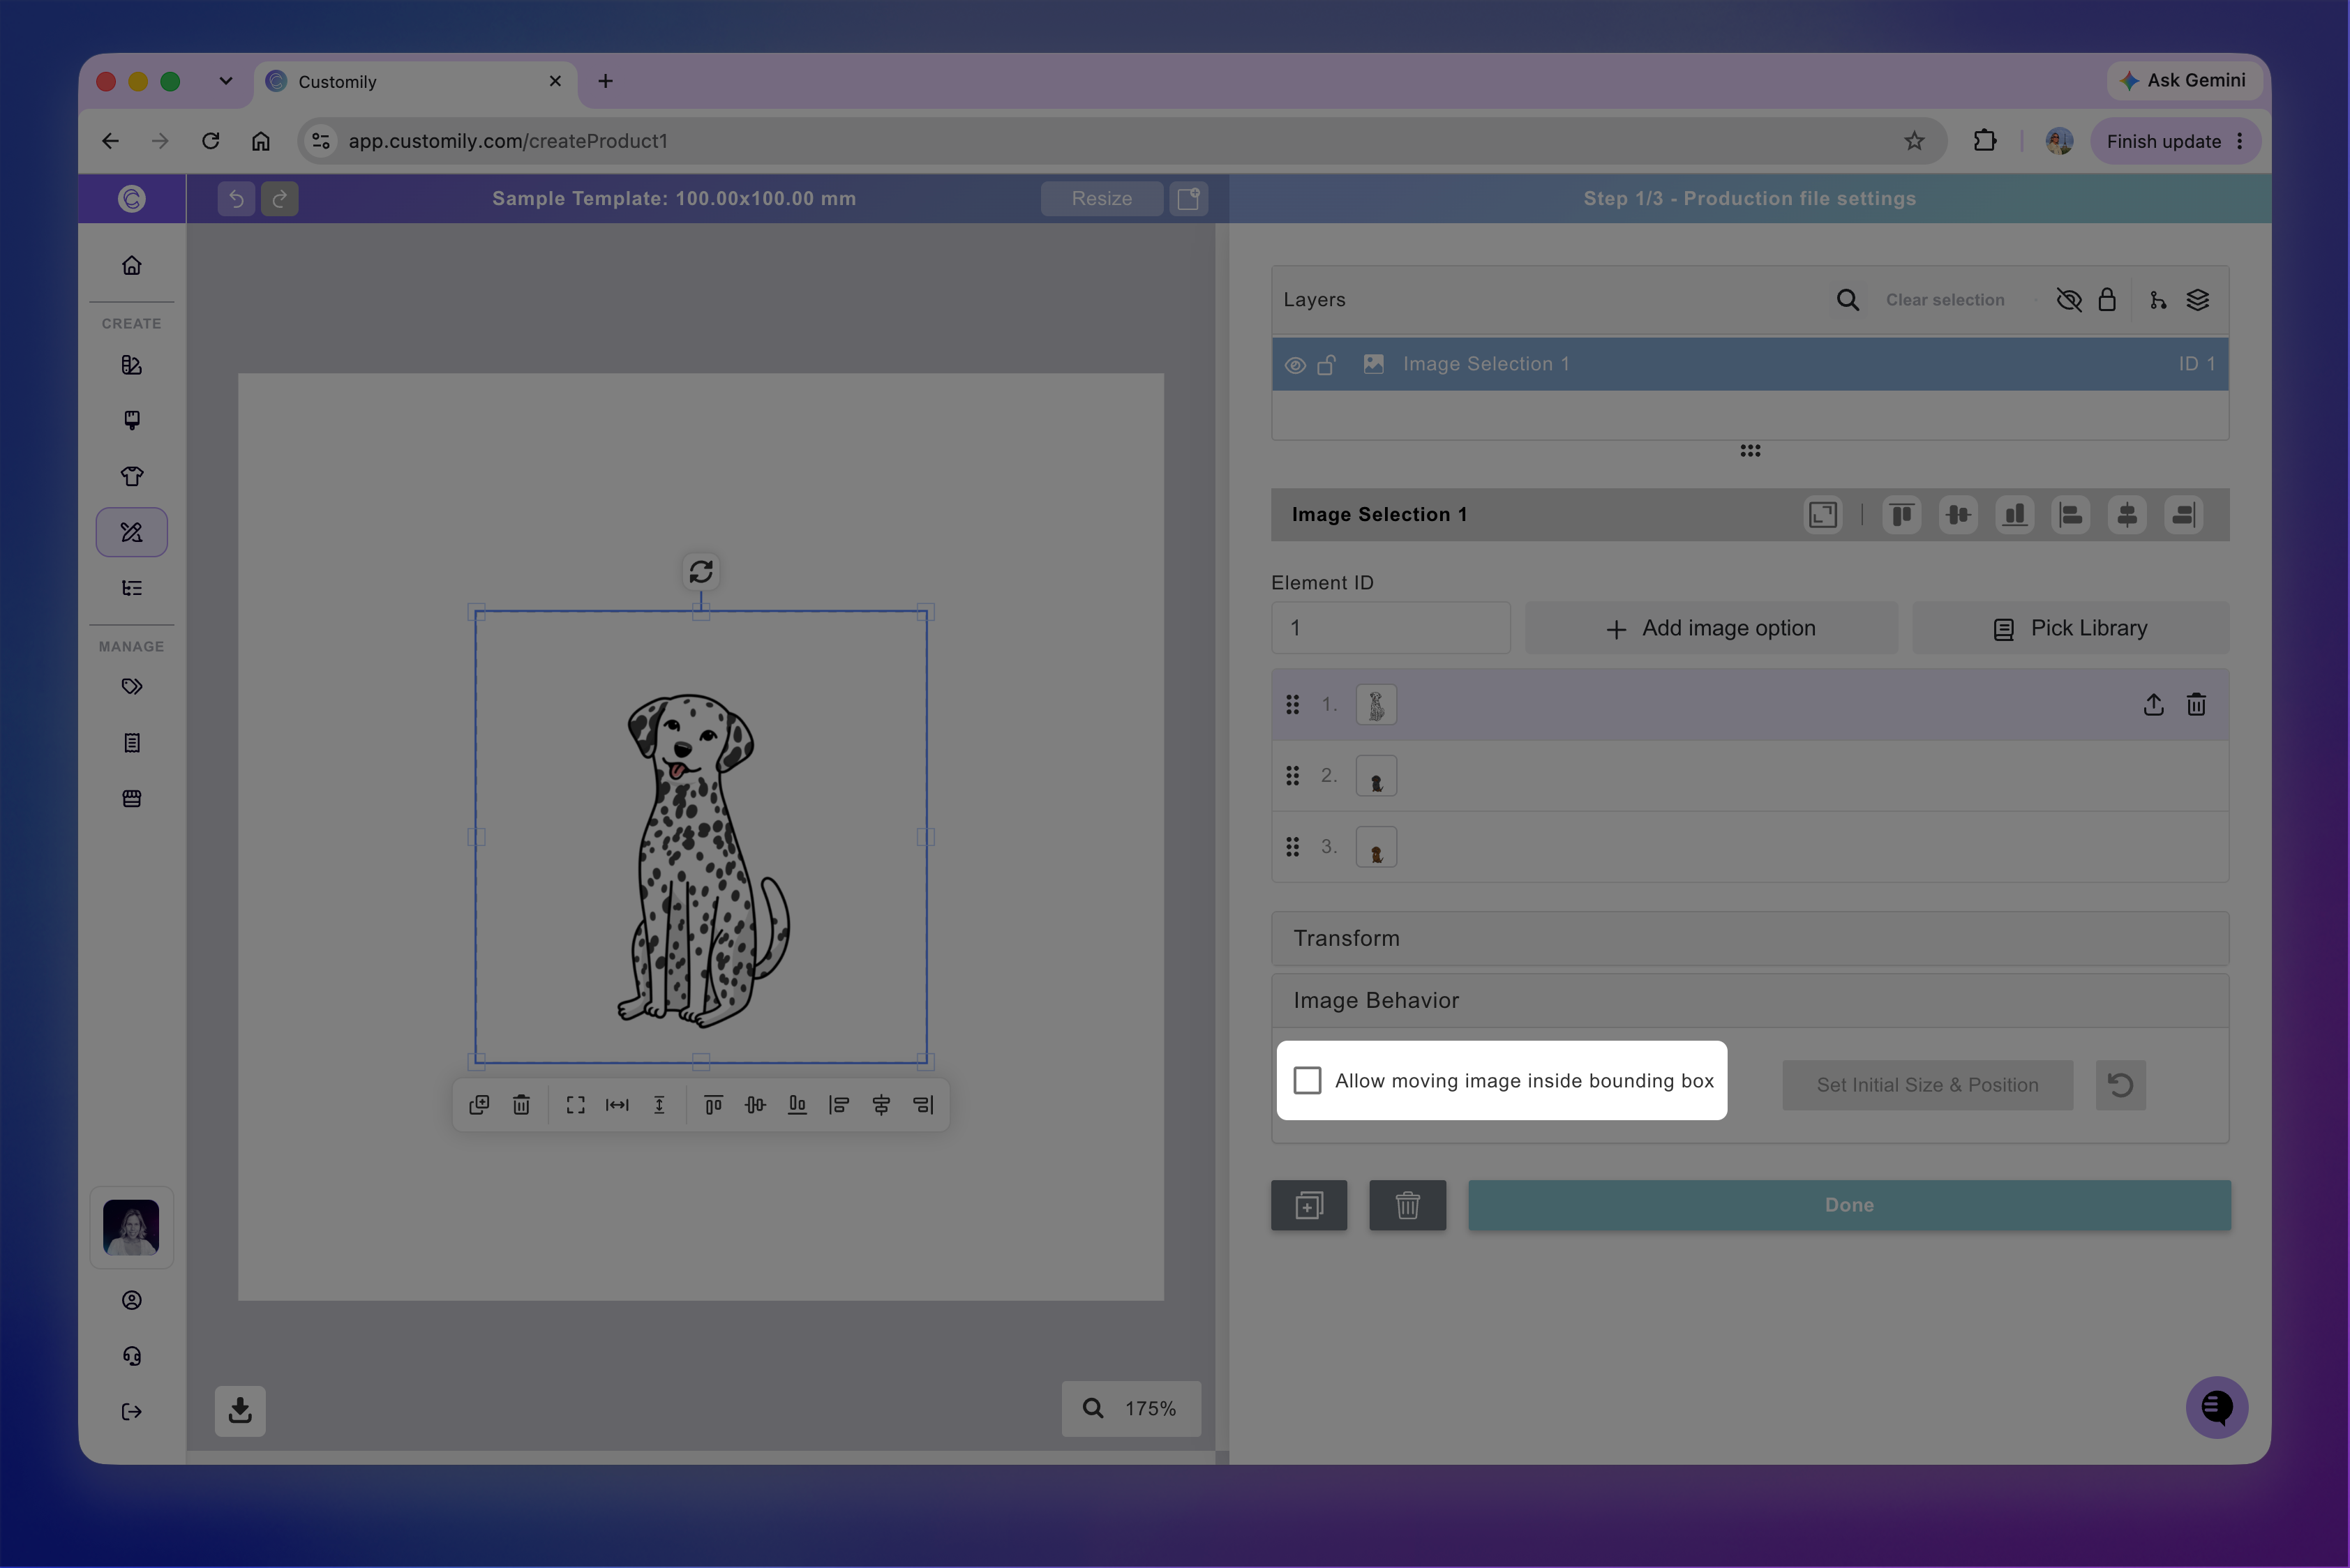The height and width of the screenshot is (1568, 2350).
Task: Expand the Transform section
Action: [x=1750, y=938]
